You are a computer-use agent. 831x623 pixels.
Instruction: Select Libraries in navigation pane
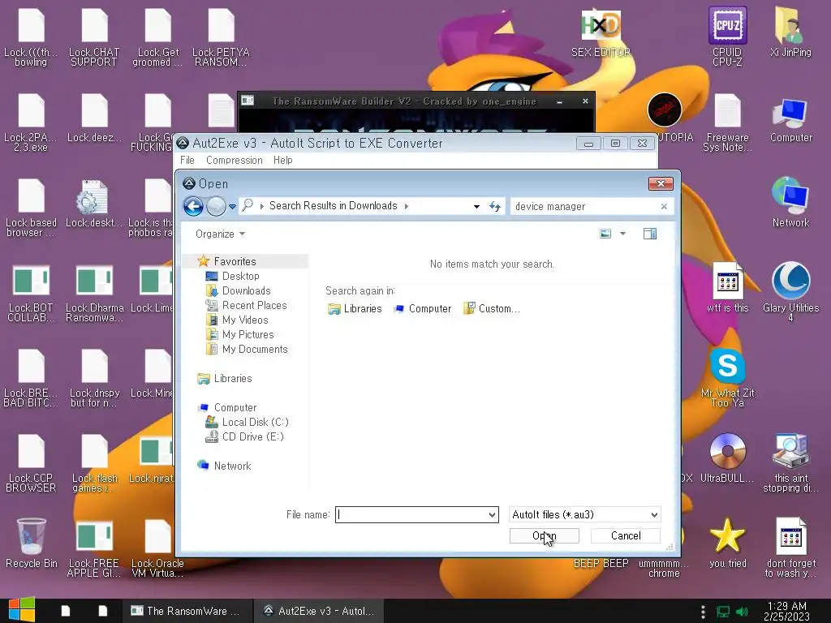[233, 378]
